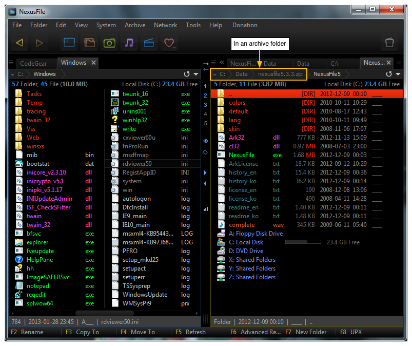
Task: Open the pictures camera toolbar icon
Action: (109, 43)
